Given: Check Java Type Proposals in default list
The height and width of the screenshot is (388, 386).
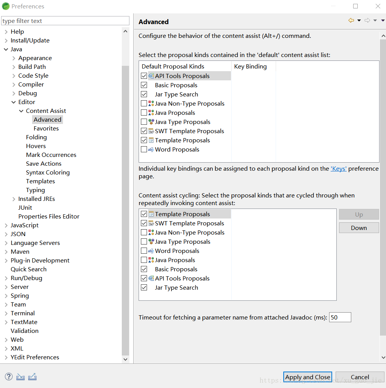Looking at the screenshot, I should 144,122.
